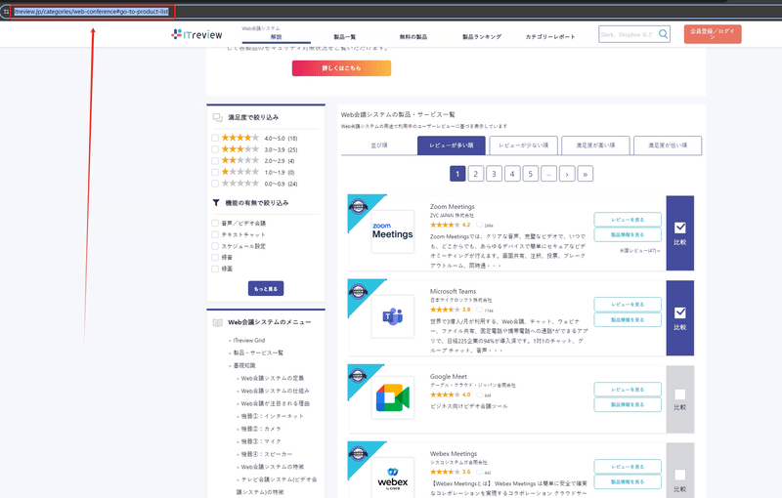Open the Microsoft Teams product title
This screenshot has width=782, height=498.
pos(453,291)
